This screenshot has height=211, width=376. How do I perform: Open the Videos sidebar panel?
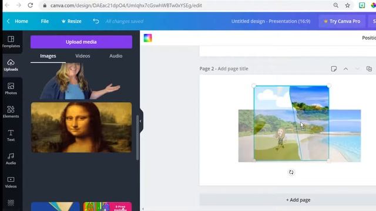(x=11, y=182)
